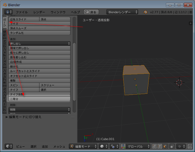Click the operator panel drag grip

73,117
